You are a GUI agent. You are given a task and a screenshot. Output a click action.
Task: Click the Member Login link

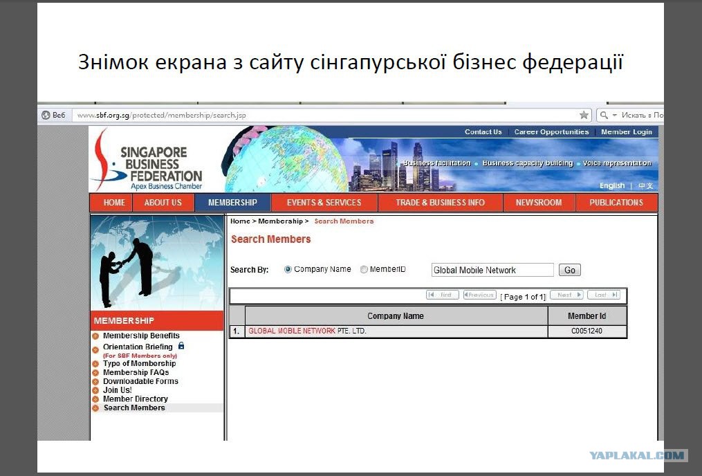pyautogui.click(x=627, y=131)
